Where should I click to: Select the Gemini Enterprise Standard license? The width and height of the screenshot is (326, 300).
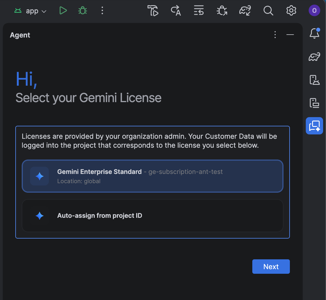153,176
